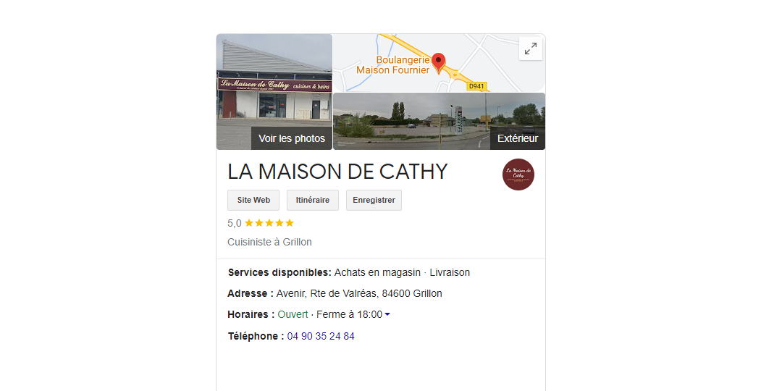Expand the map with the fullscreen arrows icon
782x391 pixels.
[531, 49]
